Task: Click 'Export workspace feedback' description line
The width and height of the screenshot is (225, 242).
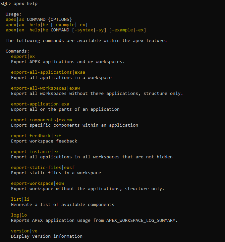Action: [x=44, y=141]
